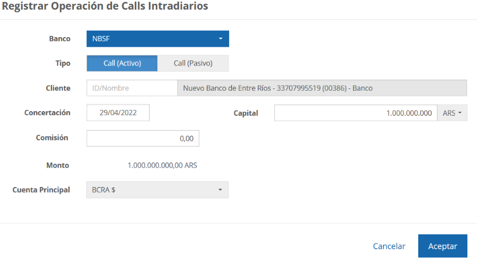477x260 pixels.
Task: Open the ARS currency dropdown
Action: (452, 113)
